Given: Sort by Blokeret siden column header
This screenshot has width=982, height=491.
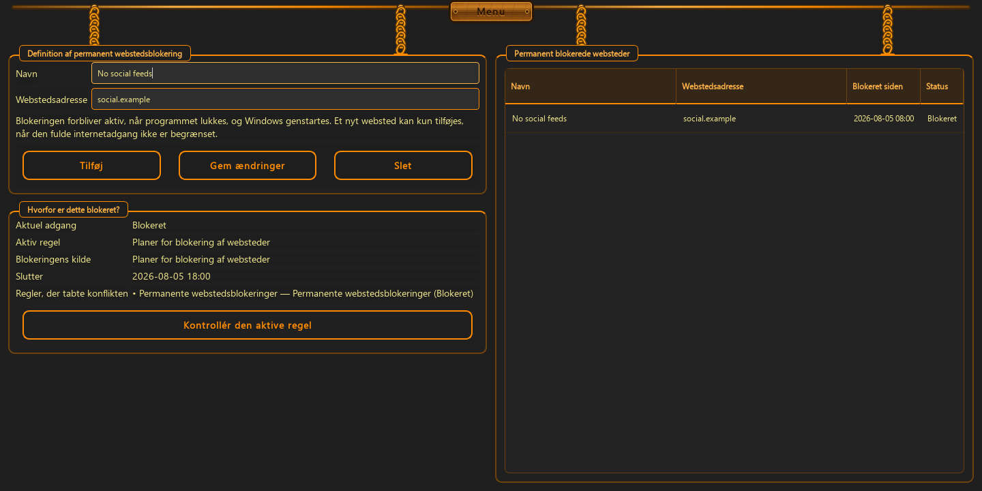Looking at the screenshot, I should tap(883, 87).
